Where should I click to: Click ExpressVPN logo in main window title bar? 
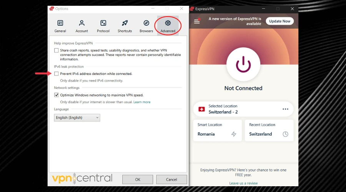[192, 9]
